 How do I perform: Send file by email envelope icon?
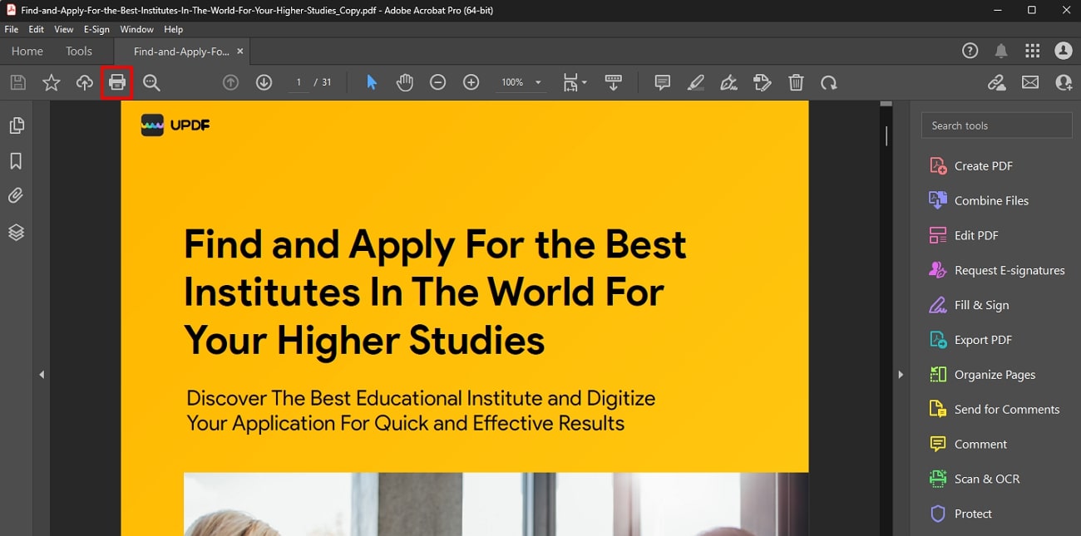pyautogui.click(x=1030, y=82)
